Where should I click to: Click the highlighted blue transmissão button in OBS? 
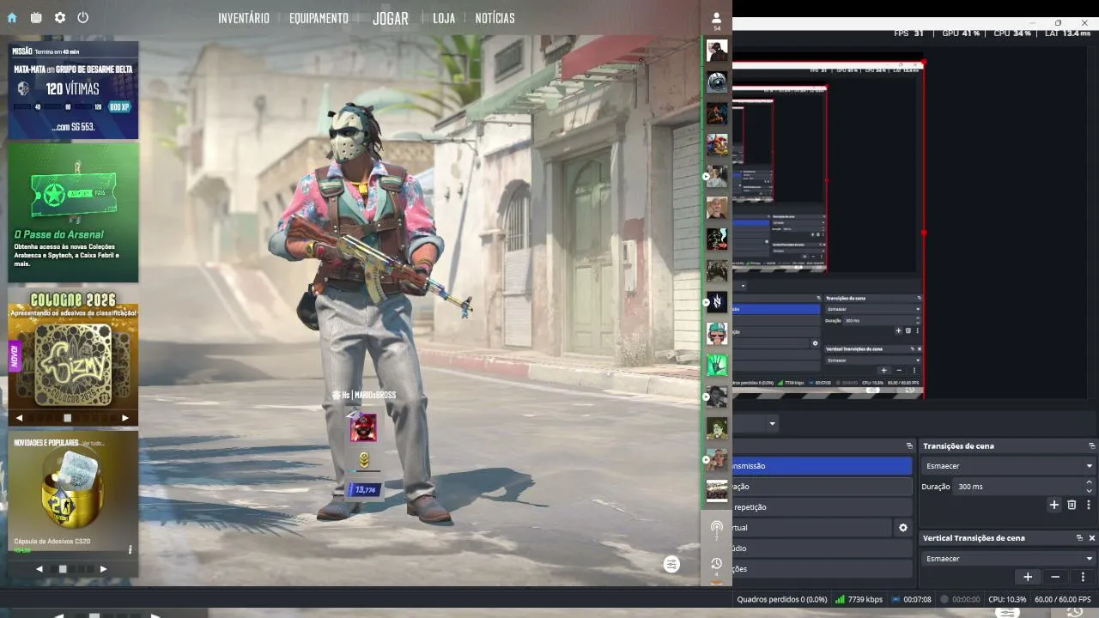[822, 465]
